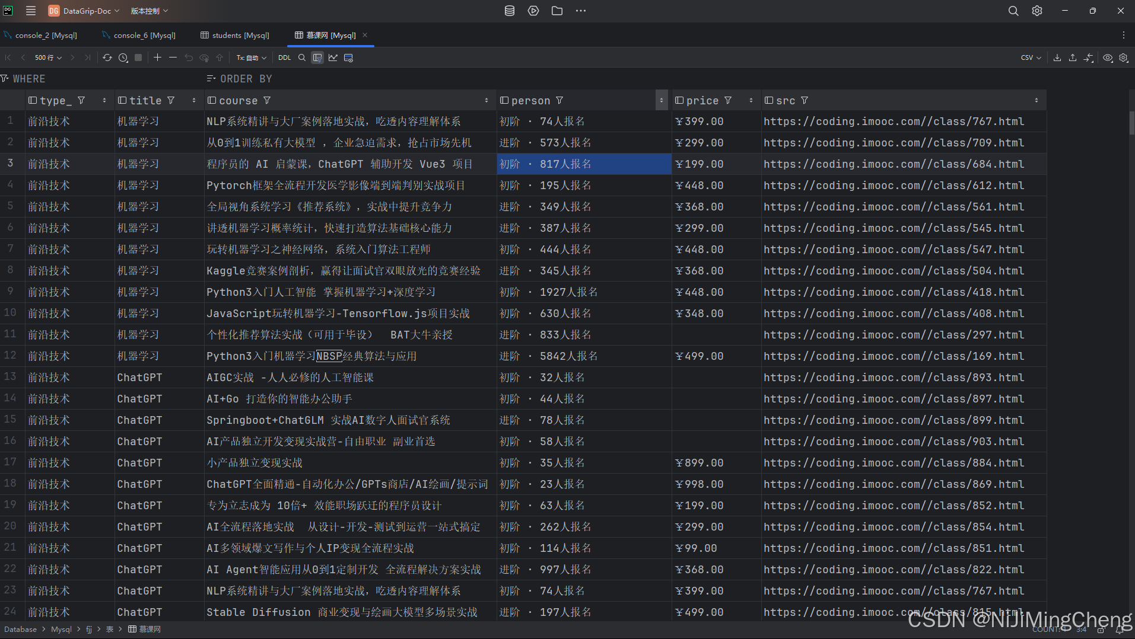Click the export data download icon
This screenshot has height=639, width=1135.
coord(1057,57)
